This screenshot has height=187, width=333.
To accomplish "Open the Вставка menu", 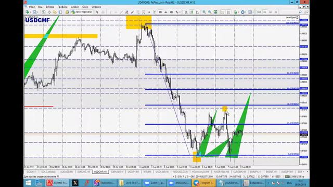I will pyautogui.click(x=50, y=7).
